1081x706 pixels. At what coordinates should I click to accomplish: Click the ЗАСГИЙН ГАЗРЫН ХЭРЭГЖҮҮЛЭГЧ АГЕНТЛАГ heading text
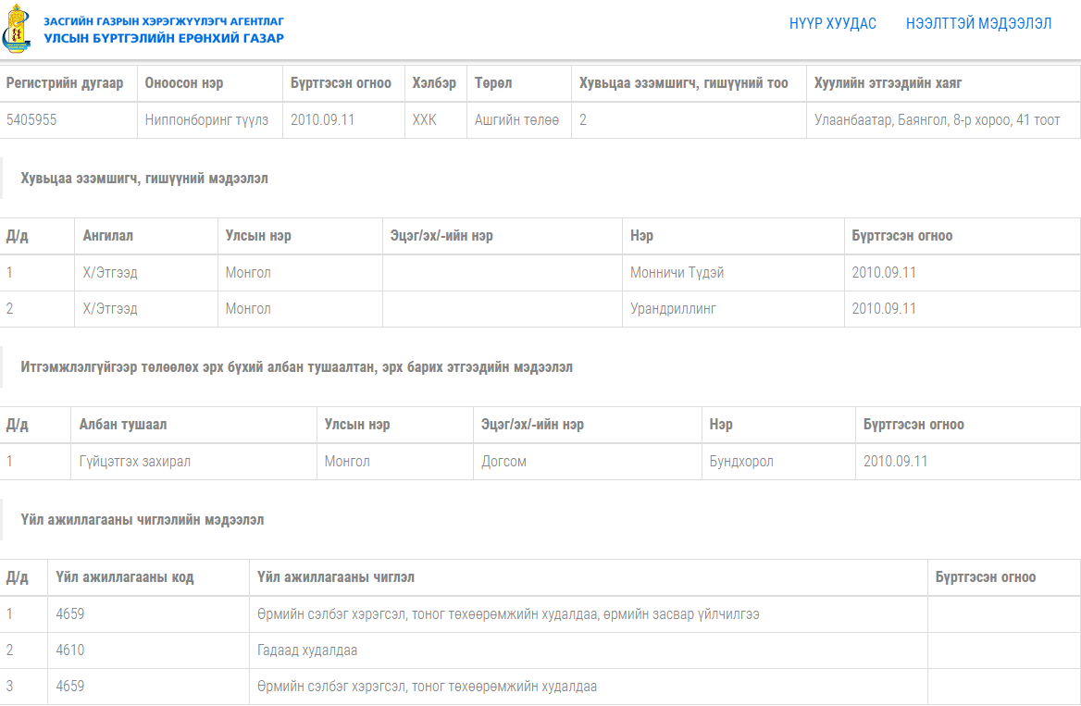pos(164,20)
